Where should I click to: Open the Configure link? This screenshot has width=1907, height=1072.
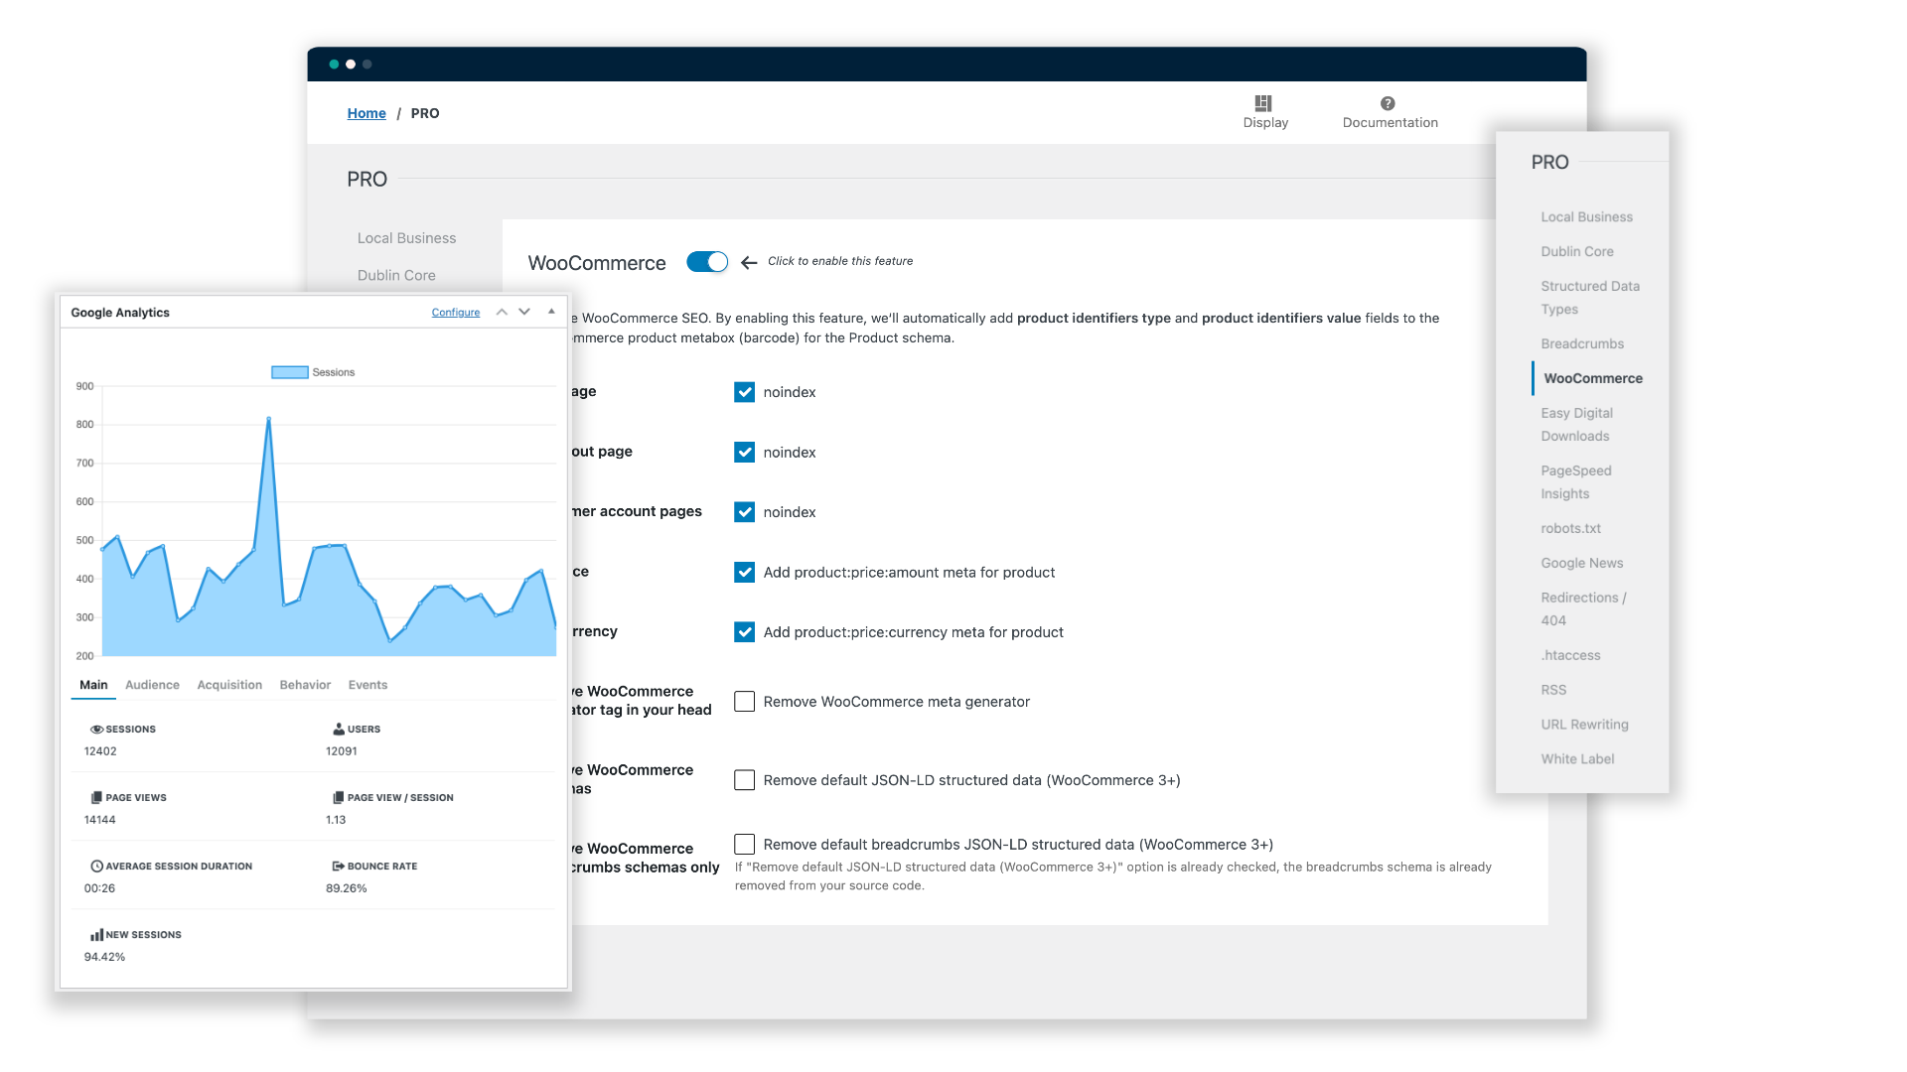tap(455, 313)
